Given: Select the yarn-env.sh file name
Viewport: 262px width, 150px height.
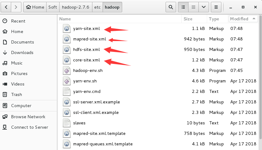Looking at the screenshot, I should point(85,81).
